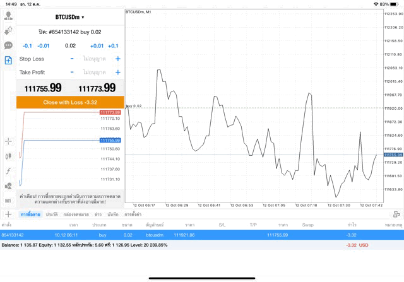Tap the new order document icon
This screenshot has width=404, height=282.
(8, 60)
